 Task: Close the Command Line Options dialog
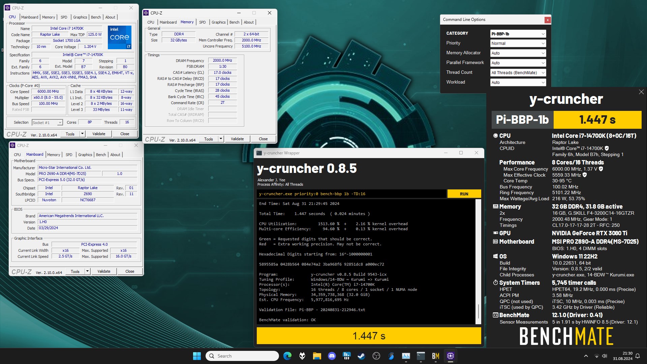click(548, 20)
